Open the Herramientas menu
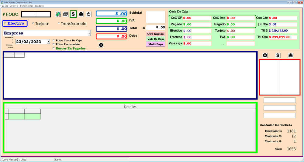The width and height of the screenshot is (304, 162). (26, 6)
